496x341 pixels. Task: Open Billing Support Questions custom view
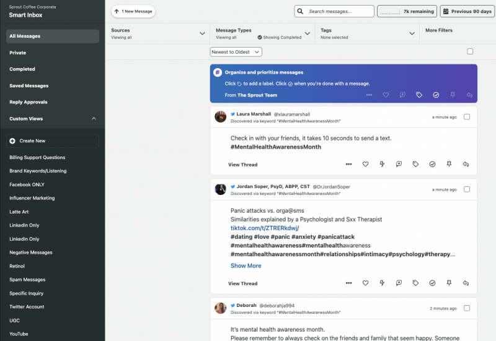37,157
